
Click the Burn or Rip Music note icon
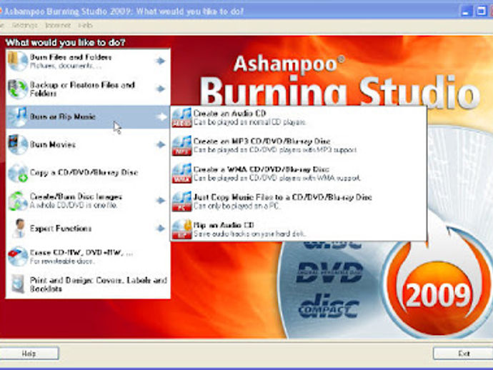(18, 116)
